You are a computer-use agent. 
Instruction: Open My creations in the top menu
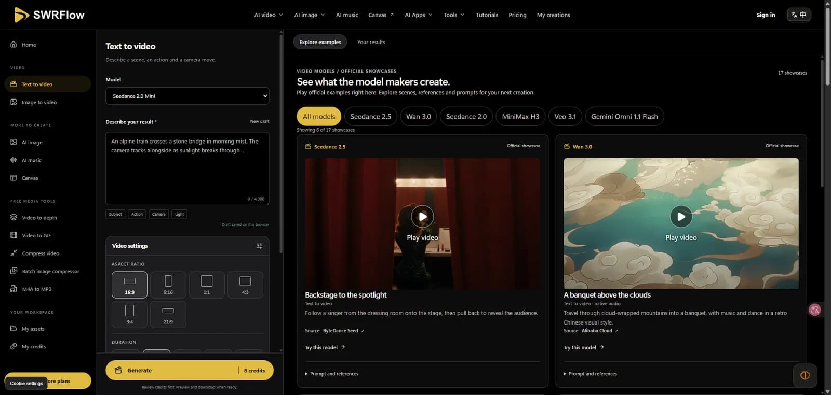(x=553, y=15)
